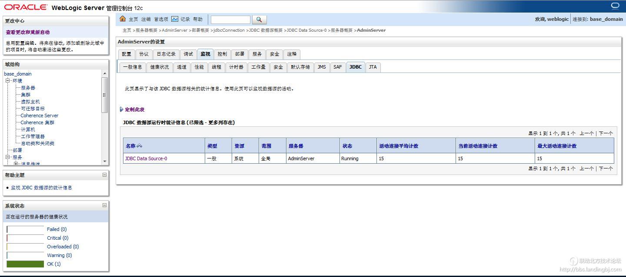626x277 pixels.
Task: Click the status icon in the title bar
Action: pos(615,4)
